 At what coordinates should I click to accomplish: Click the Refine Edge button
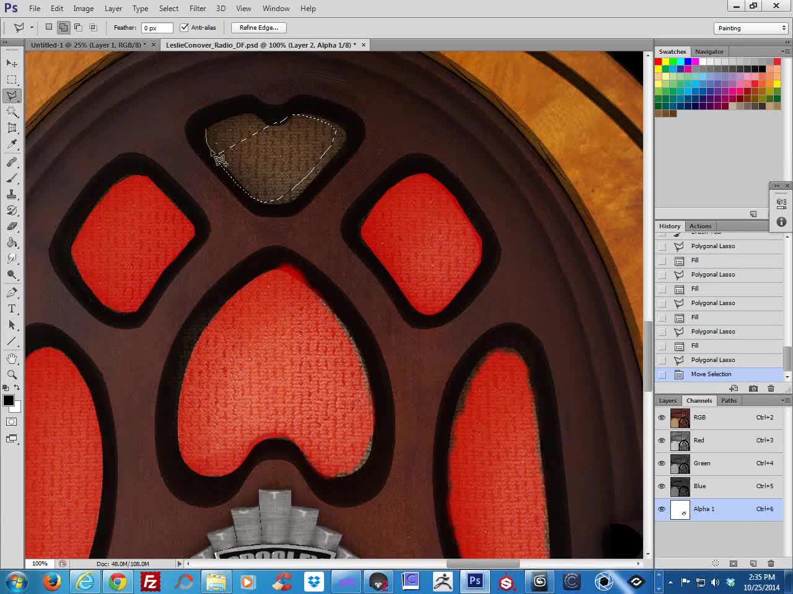(x=259, y=27)
